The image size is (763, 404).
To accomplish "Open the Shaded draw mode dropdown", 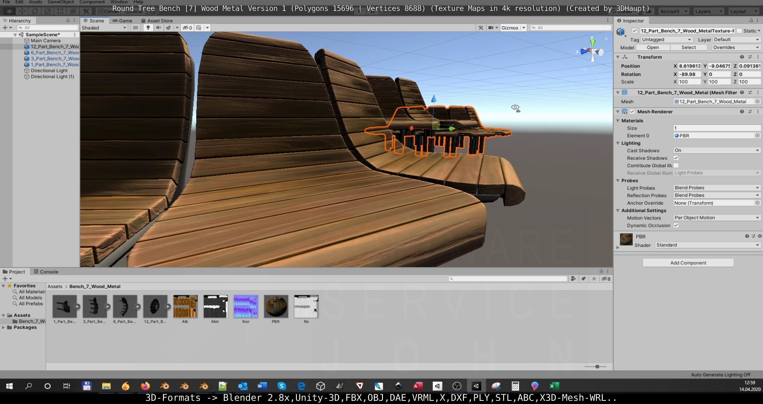I will (x=104, y=27).
